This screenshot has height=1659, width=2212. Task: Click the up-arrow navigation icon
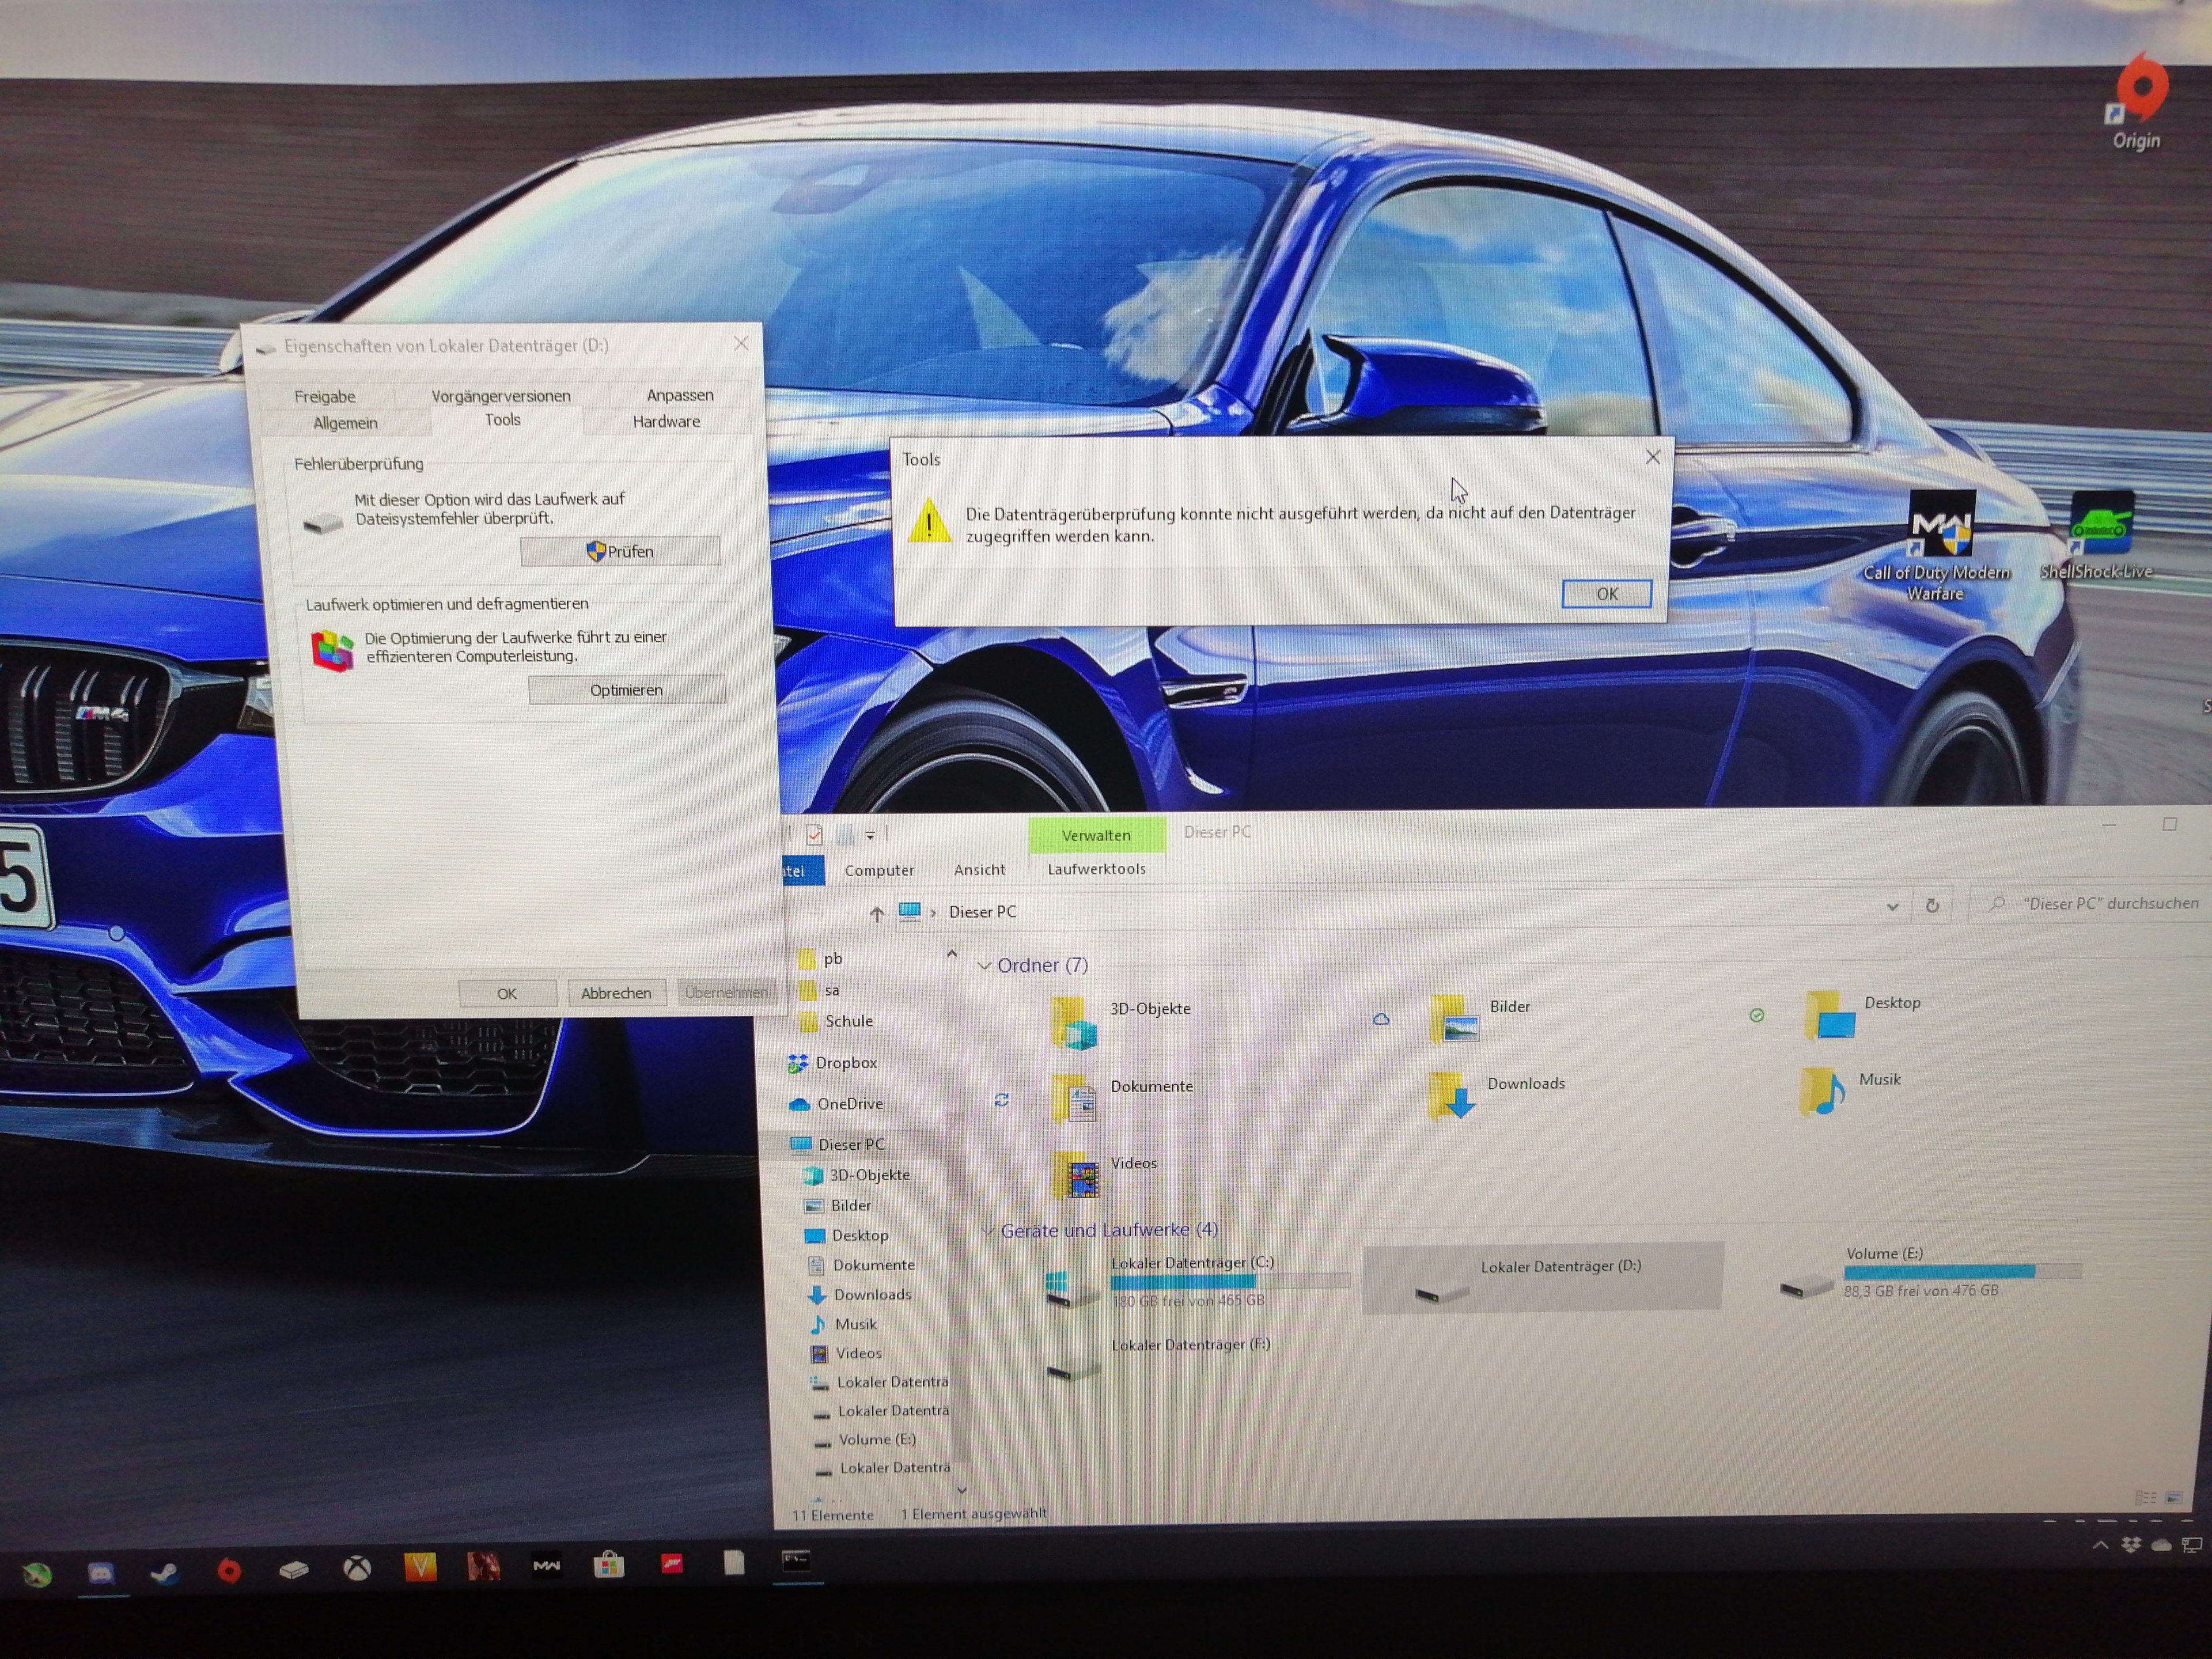(x=877, y=913)
